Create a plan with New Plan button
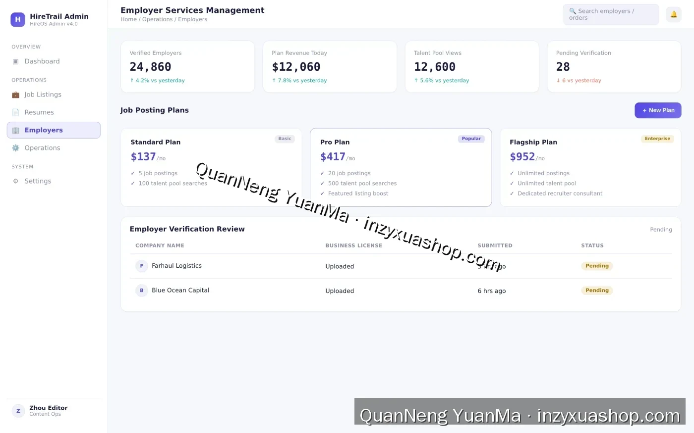 [x=658, y=110]
